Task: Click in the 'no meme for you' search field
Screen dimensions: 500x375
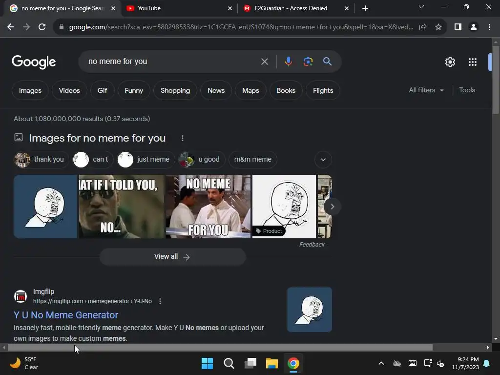Action: point(172,62)
